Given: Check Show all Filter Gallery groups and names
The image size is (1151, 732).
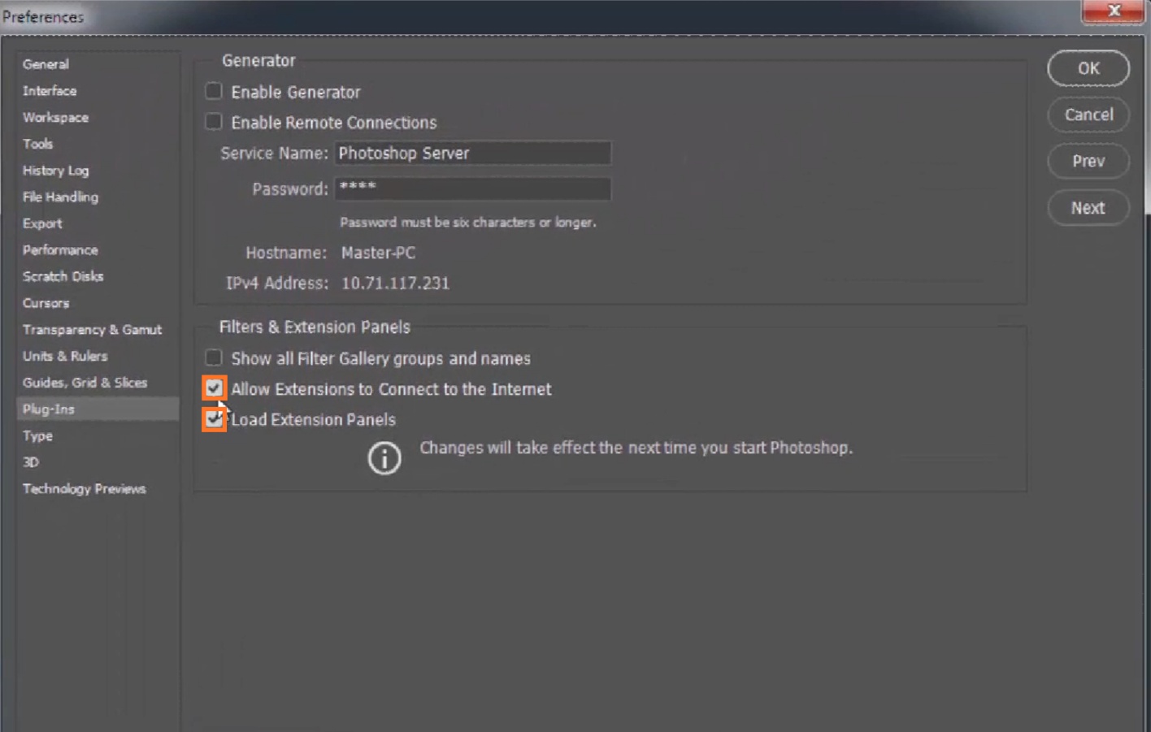Looking at the screenshot, I should [x=214, y=357].
